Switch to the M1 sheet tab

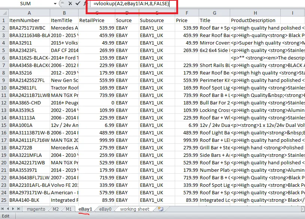click(x=68, y=209)
